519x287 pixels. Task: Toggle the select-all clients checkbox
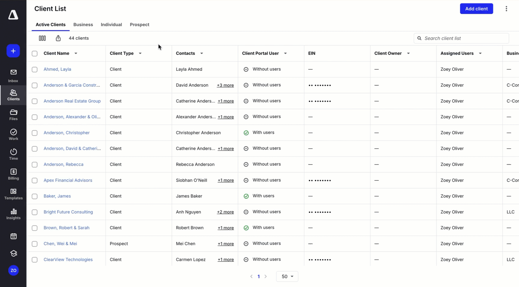point(35,53)
